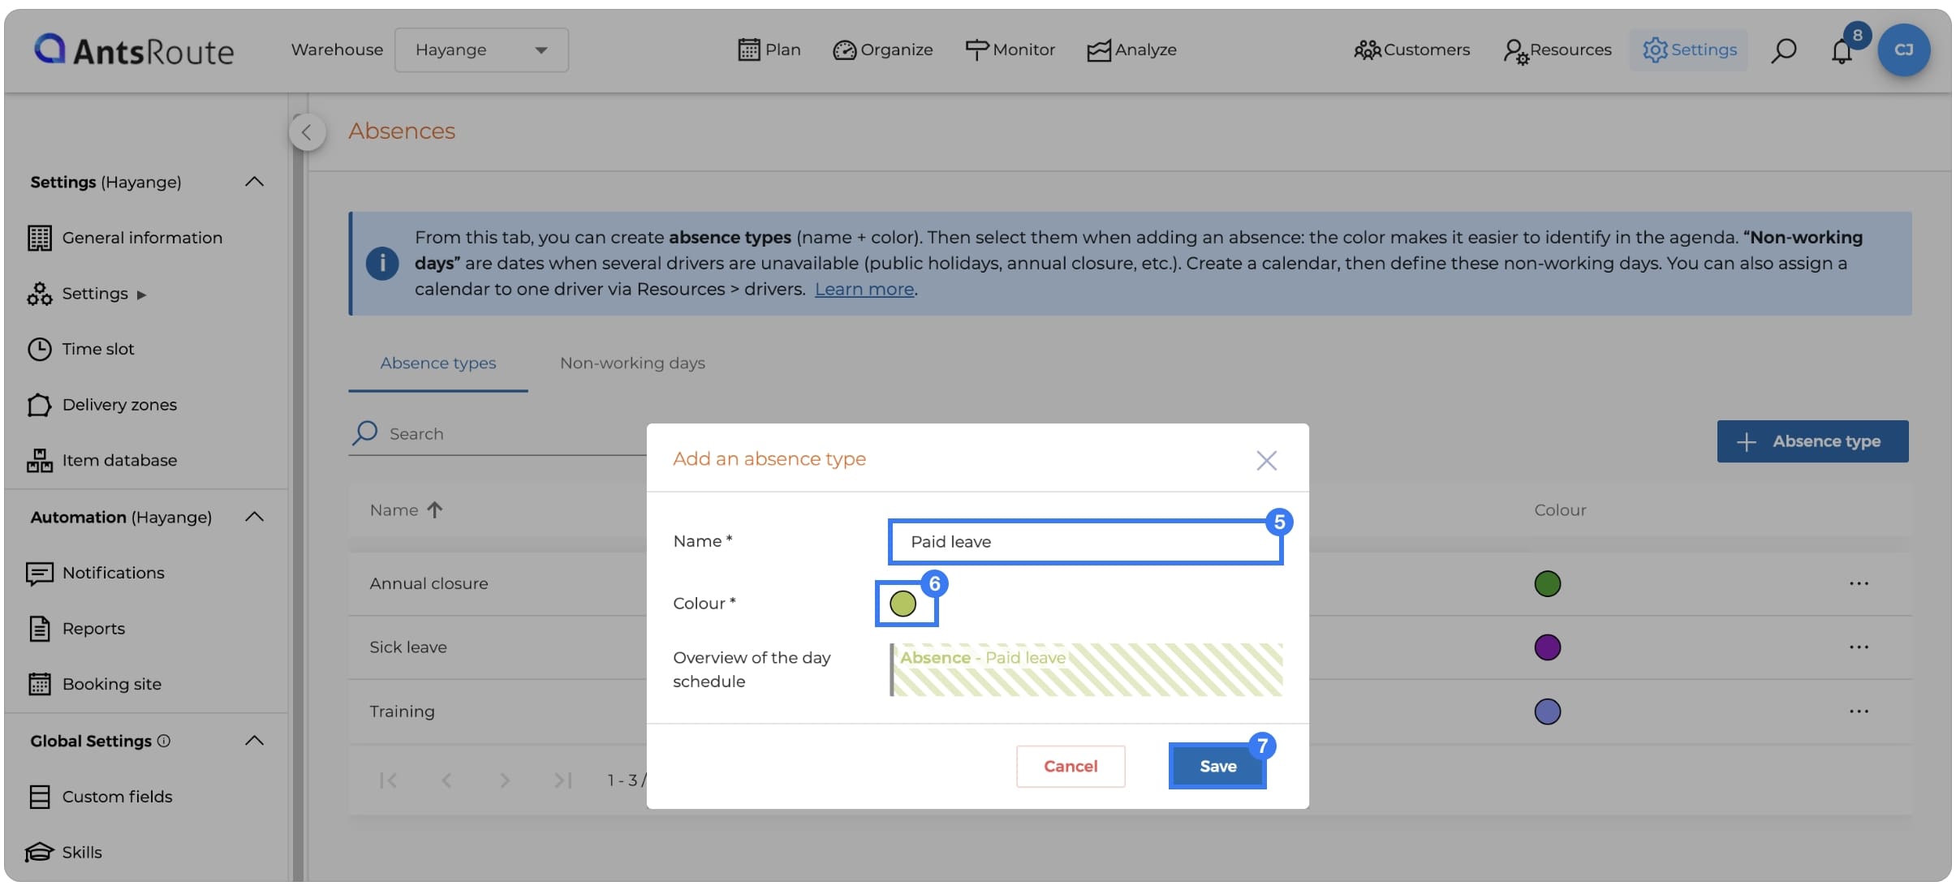Collapse the sidebar with the arrow button

point(307,132)
